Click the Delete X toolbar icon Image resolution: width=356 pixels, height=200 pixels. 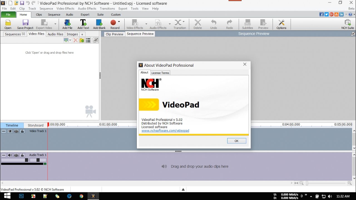point(198,22)
